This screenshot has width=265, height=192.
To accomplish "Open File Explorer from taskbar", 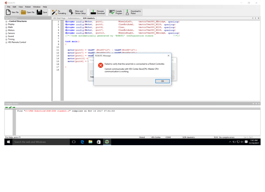I will [90, 142].
